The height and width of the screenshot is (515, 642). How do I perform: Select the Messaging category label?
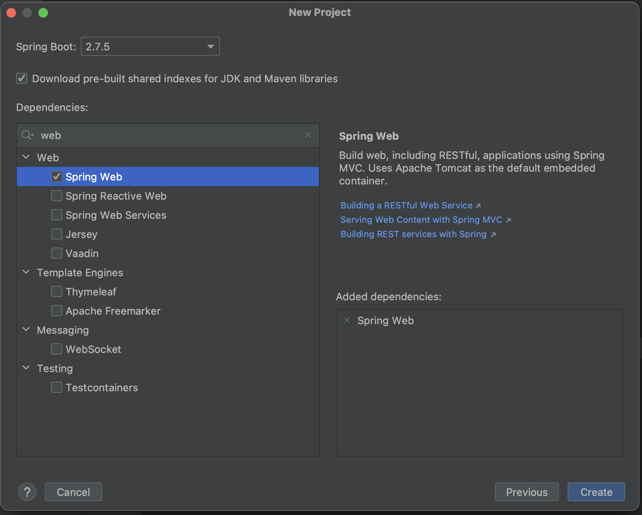pos(63,330)
